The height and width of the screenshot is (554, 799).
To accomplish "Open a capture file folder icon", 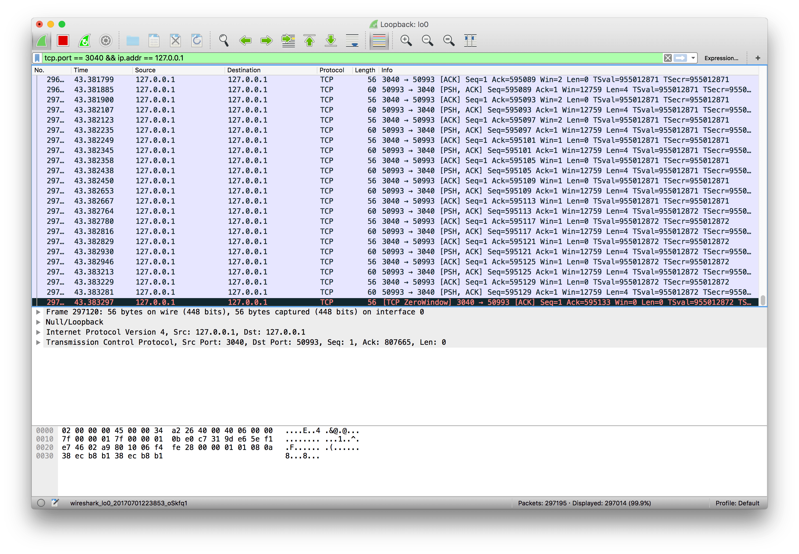I will coord(133,40).
